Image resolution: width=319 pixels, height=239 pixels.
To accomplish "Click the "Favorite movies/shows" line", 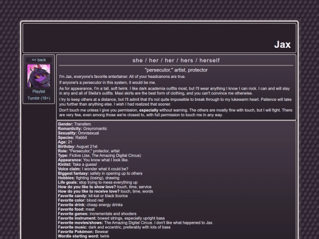I will (135, 222).
